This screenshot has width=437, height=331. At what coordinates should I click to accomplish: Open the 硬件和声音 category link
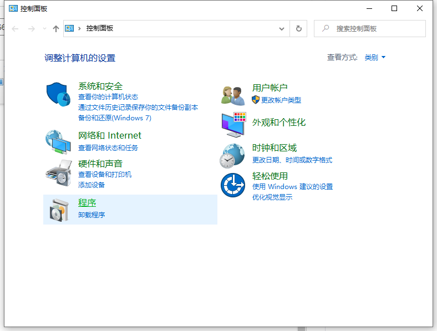point(100,164)
